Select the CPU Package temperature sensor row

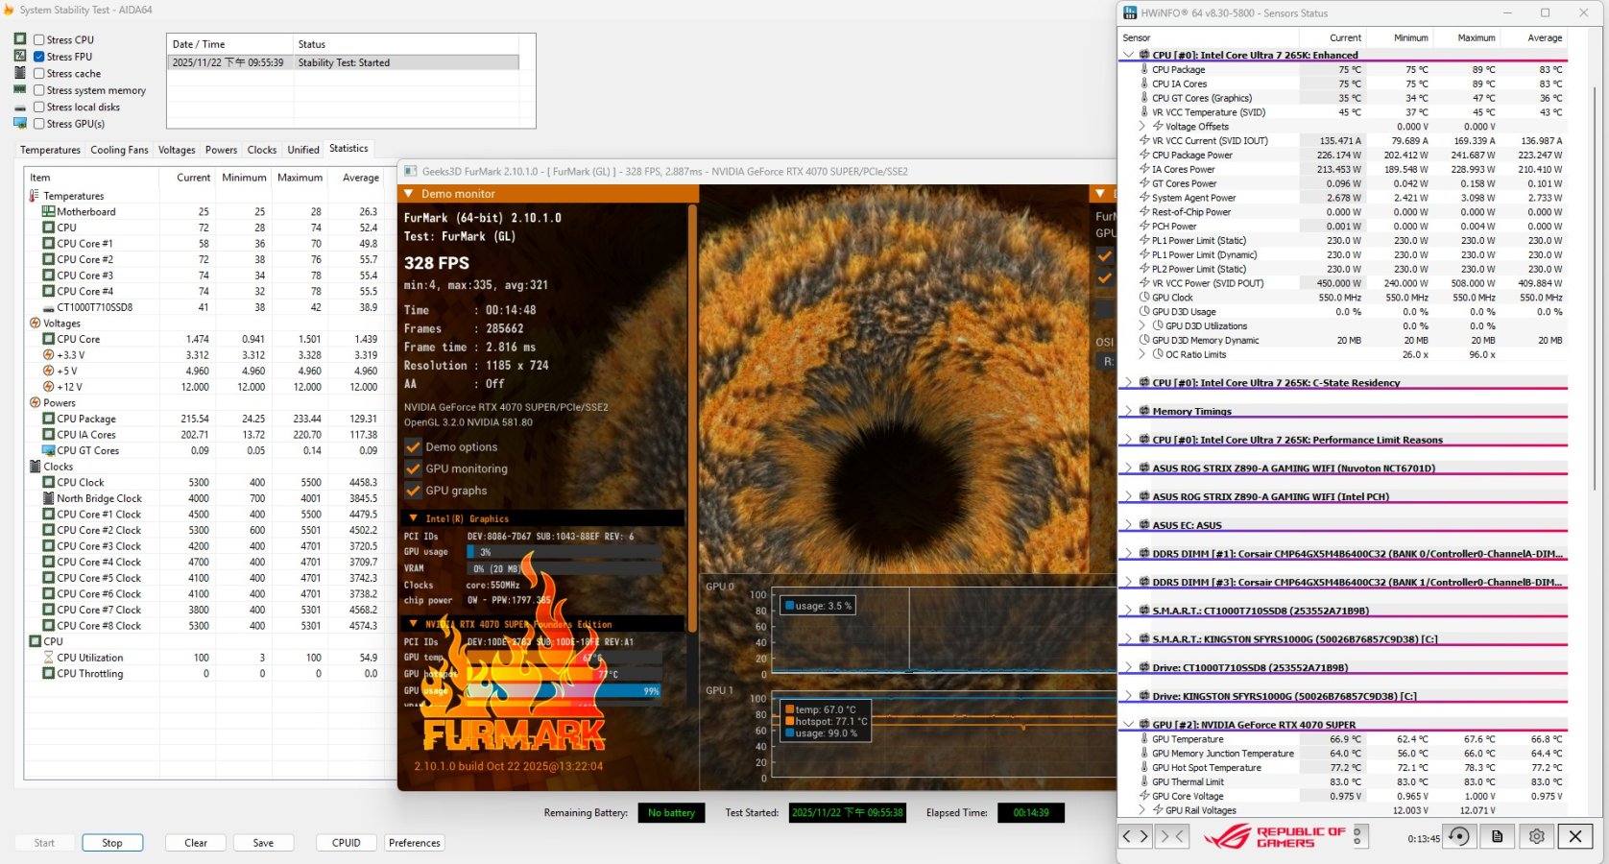pos(1178,69)
